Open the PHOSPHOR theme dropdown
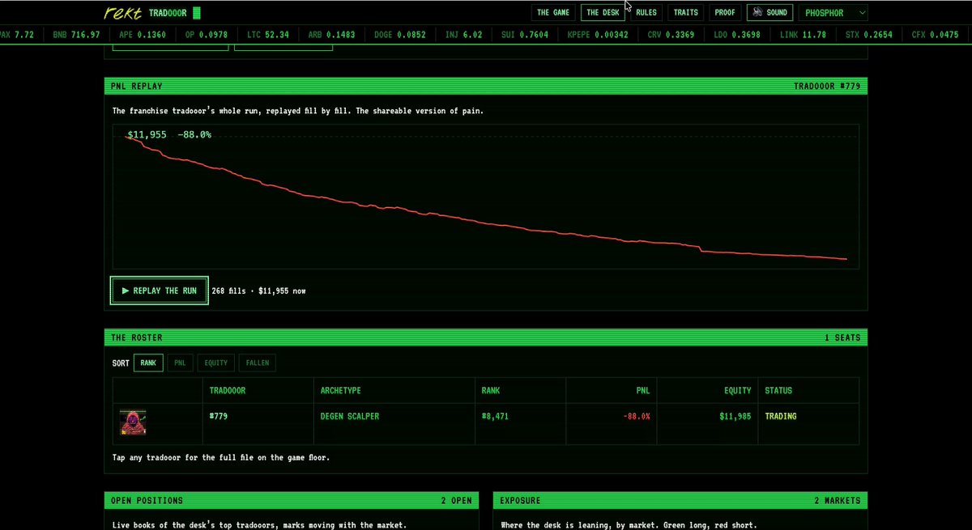This screenshot has width=972, height=530. [x=833, y=13]
